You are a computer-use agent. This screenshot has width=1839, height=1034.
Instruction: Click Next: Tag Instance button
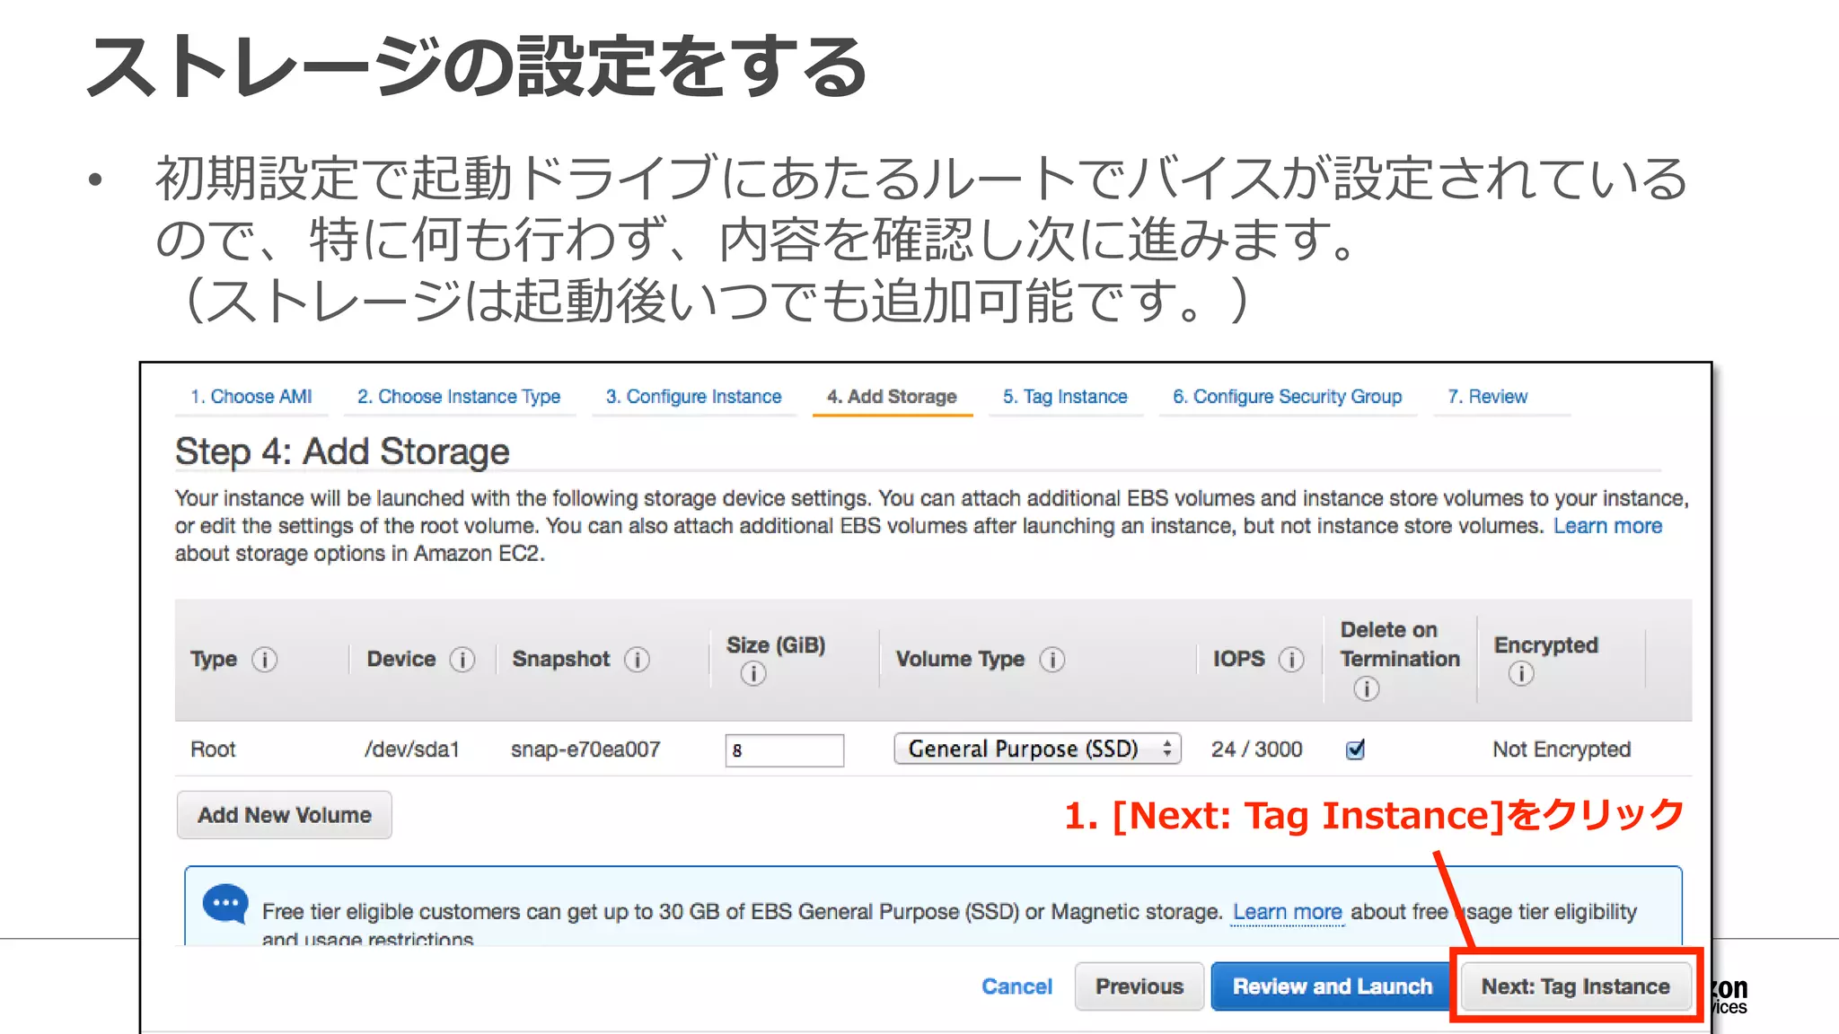click(x=1576, y=986)
